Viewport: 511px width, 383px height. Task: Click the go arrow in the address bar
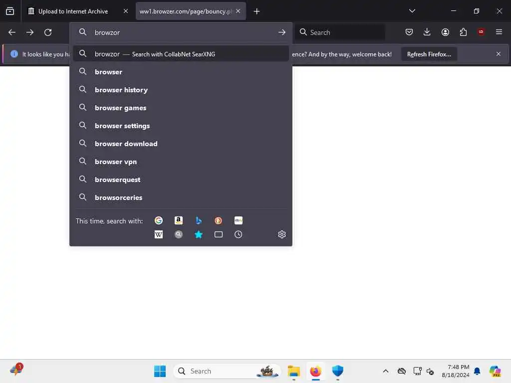click(282, 32)
